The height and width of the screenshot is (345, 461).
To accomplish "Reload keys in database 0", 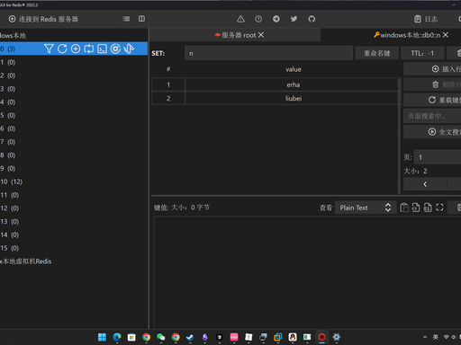I will click(62, 49).
